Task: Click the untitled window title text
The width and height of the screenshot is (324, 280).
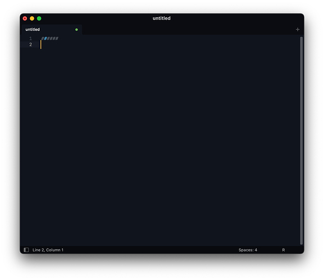Action: [162, 18]
